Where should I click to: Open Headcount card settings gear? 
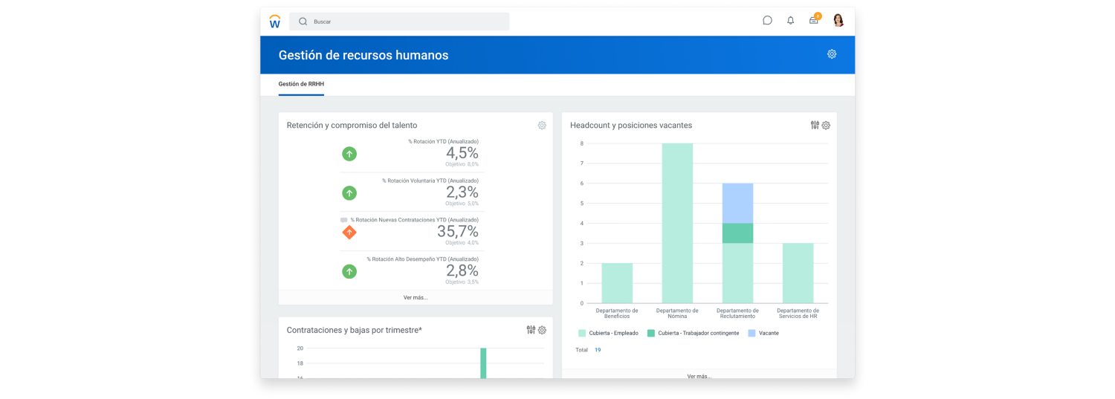(826, 126)
